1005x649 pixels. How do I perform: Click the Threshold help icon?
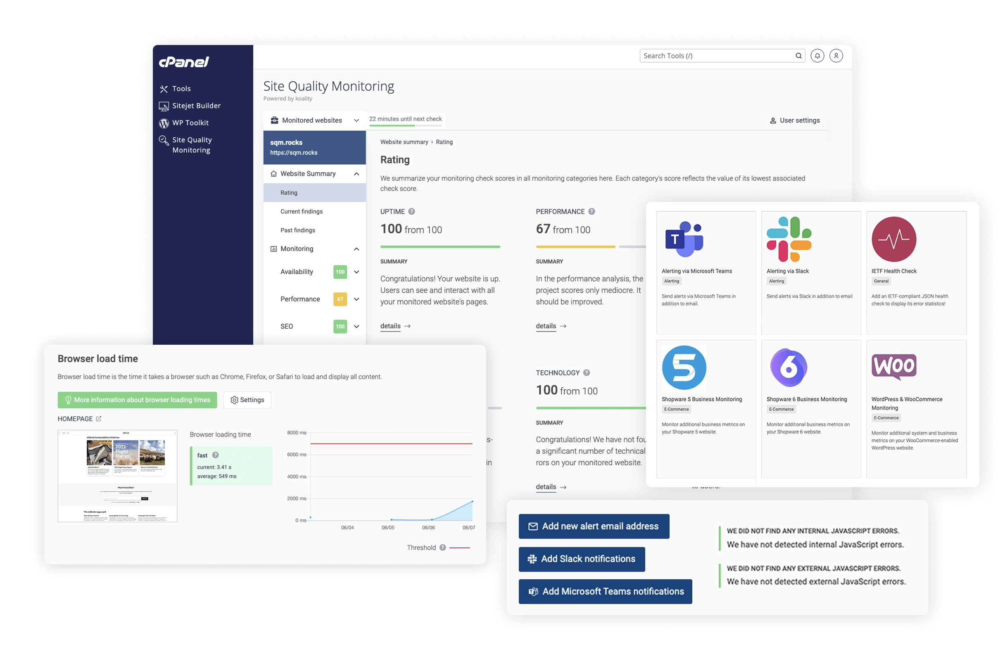443,547
